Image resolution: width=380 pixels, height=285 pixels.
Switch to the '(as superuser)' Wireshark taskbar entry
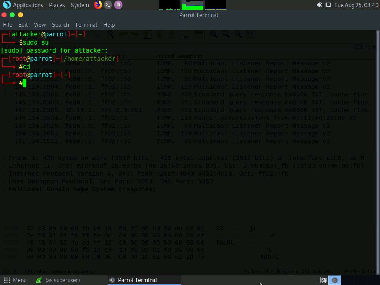[x=58, y=280]
